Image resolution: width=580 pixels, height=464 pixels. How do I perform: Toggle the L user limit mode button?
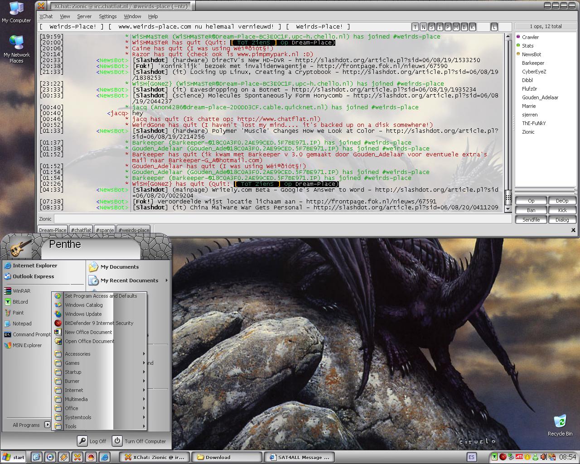(494, 27)
